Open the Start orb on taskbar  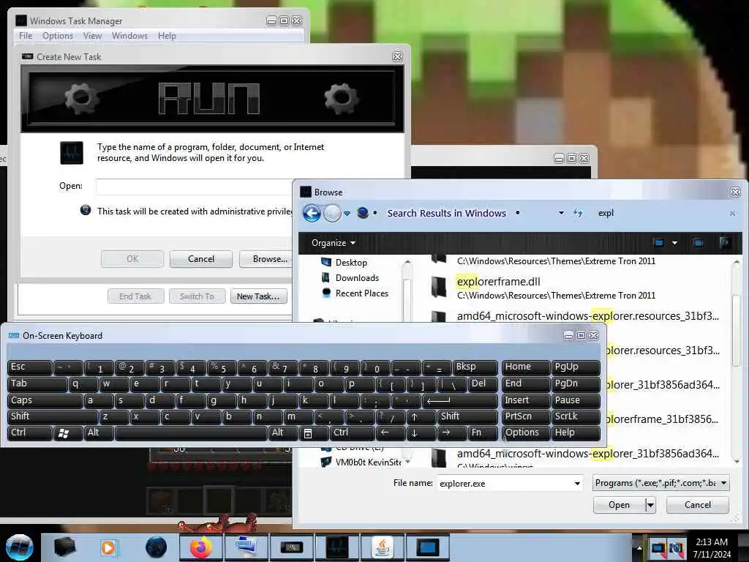coord(19,547)
